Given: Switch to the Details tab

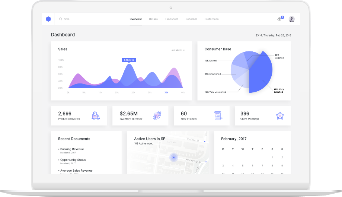Looking at the screenshot, I should 153,19.
